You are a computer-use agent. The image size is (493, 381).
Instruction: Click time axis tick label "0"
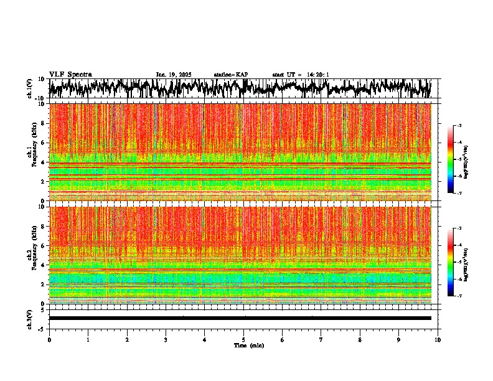click(49, 340)
